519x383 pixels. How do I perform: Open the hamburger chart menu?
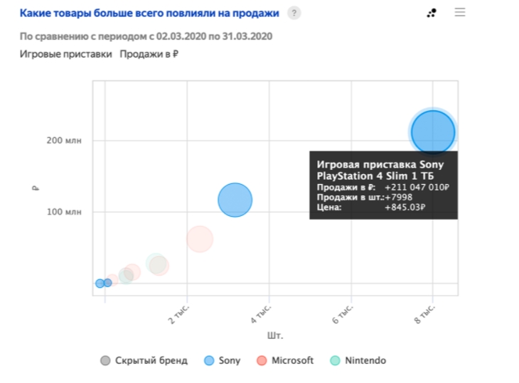coord(460,13)
